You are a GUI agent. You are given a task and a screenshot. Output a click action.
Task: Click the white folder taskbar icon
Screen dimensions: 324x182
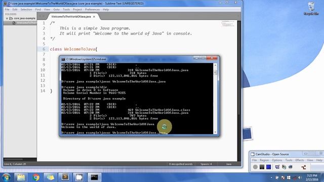[x=79, y=177]
